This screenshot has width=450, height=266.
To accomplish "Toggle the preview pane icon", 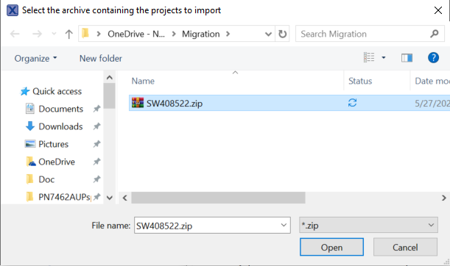I will point(407,58).
